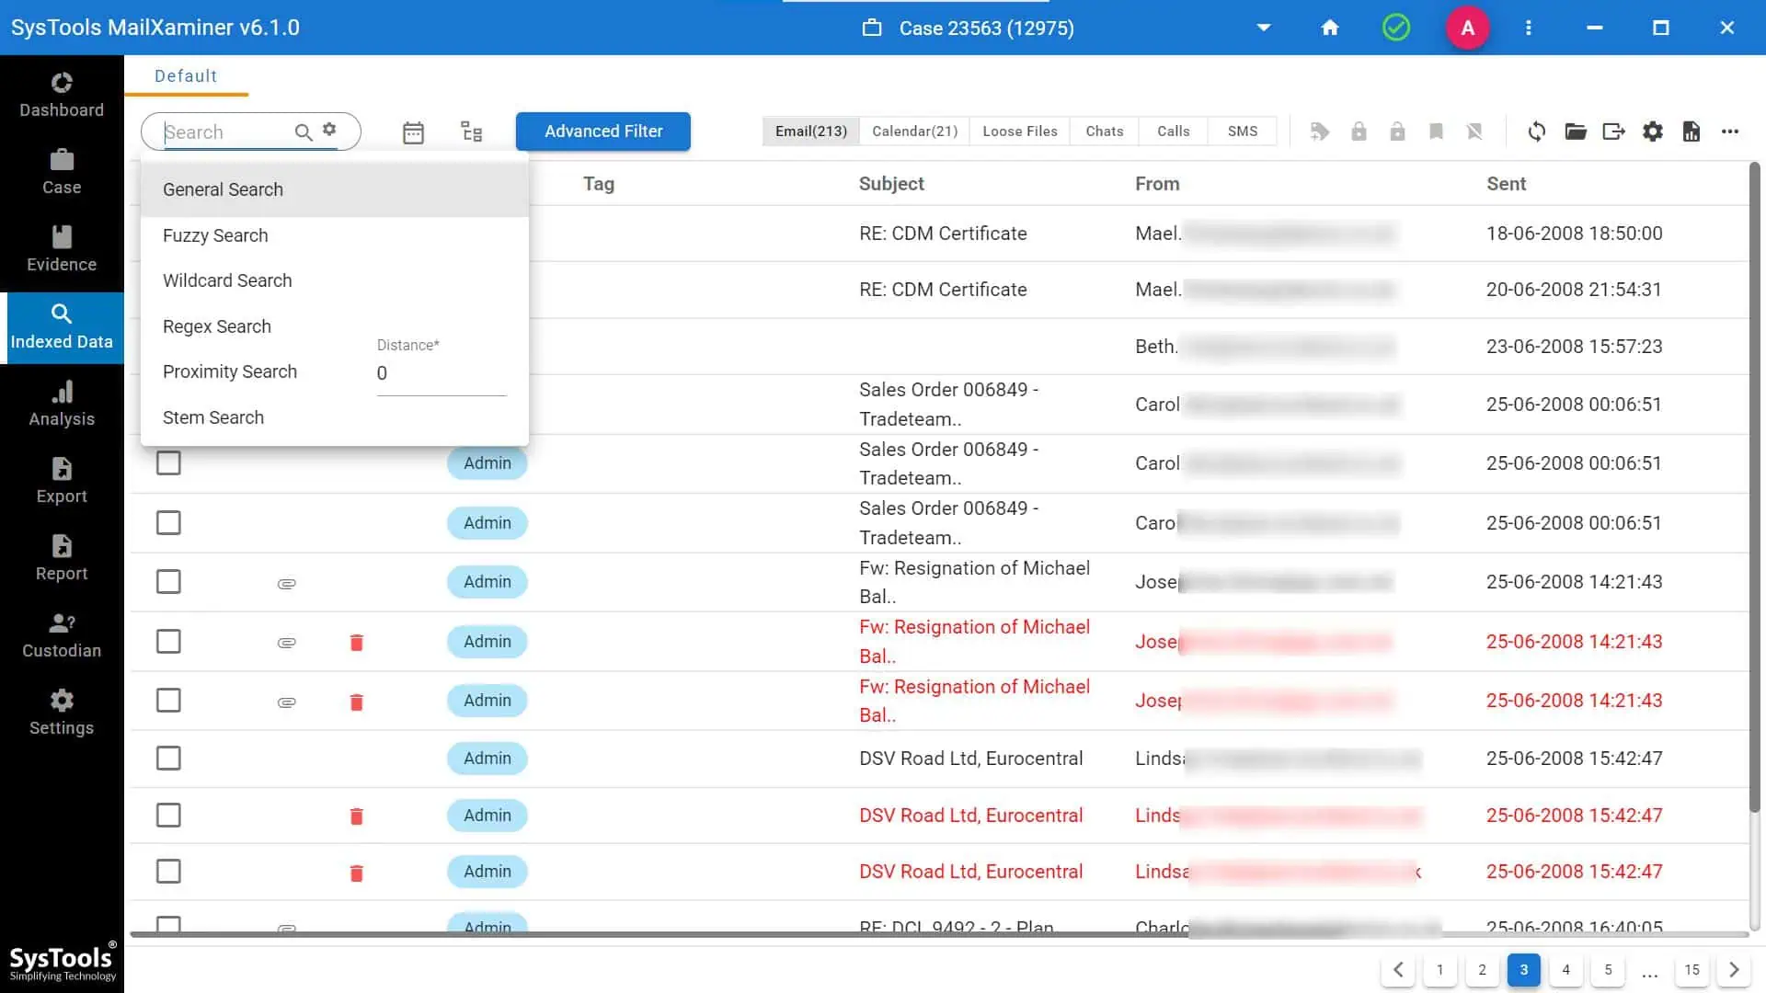Check the last red DSV Road Ltd row

point(168,872)
